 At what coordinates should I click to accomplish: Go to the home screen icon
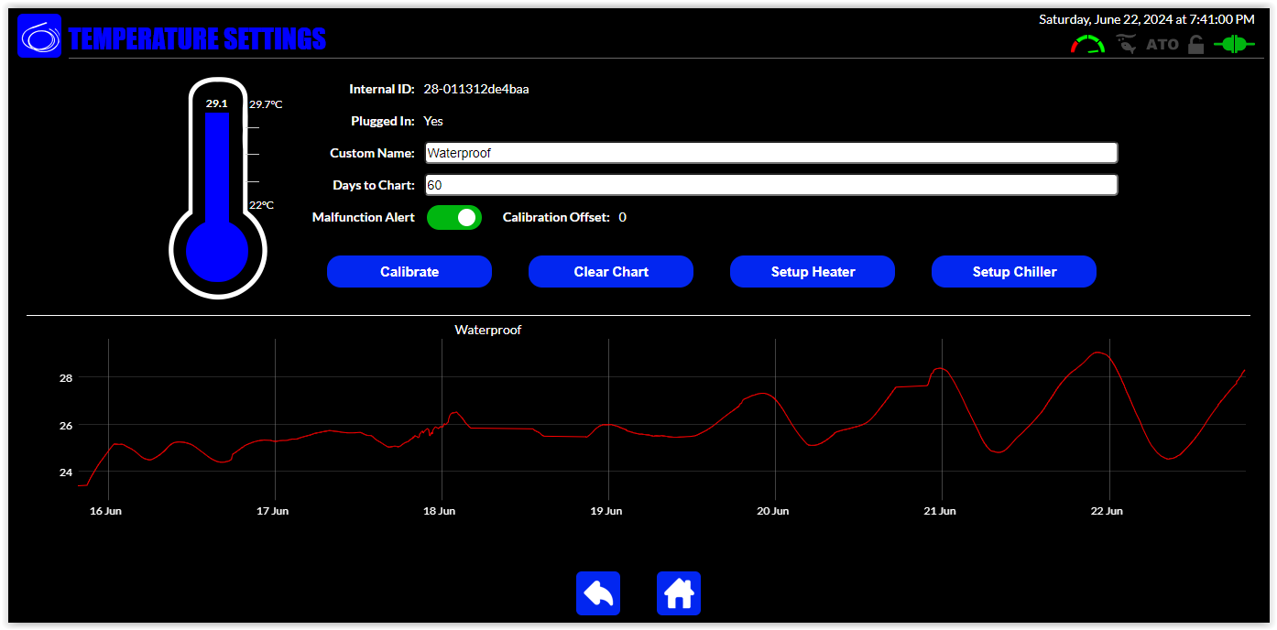pos(679,593)
